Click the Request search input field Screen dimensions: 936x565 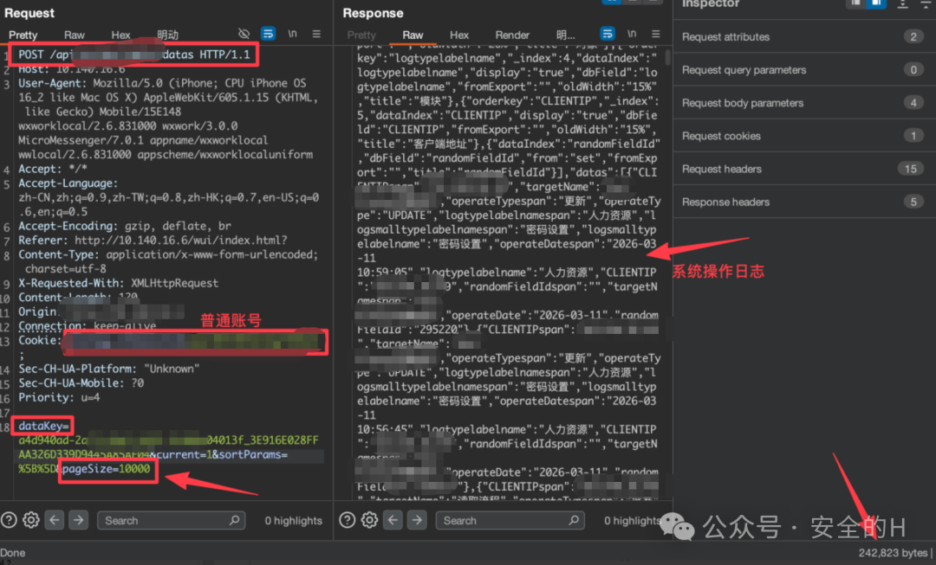tap(172, 520)
